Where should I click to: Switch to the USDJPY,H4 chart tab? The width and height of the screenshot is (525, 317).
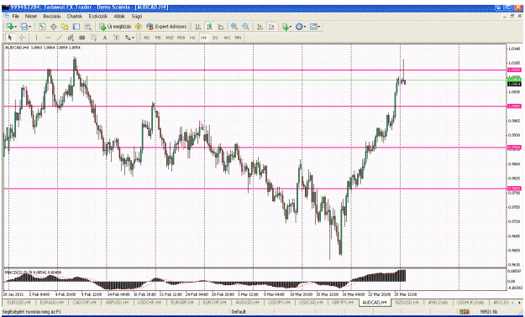[279, 302]
